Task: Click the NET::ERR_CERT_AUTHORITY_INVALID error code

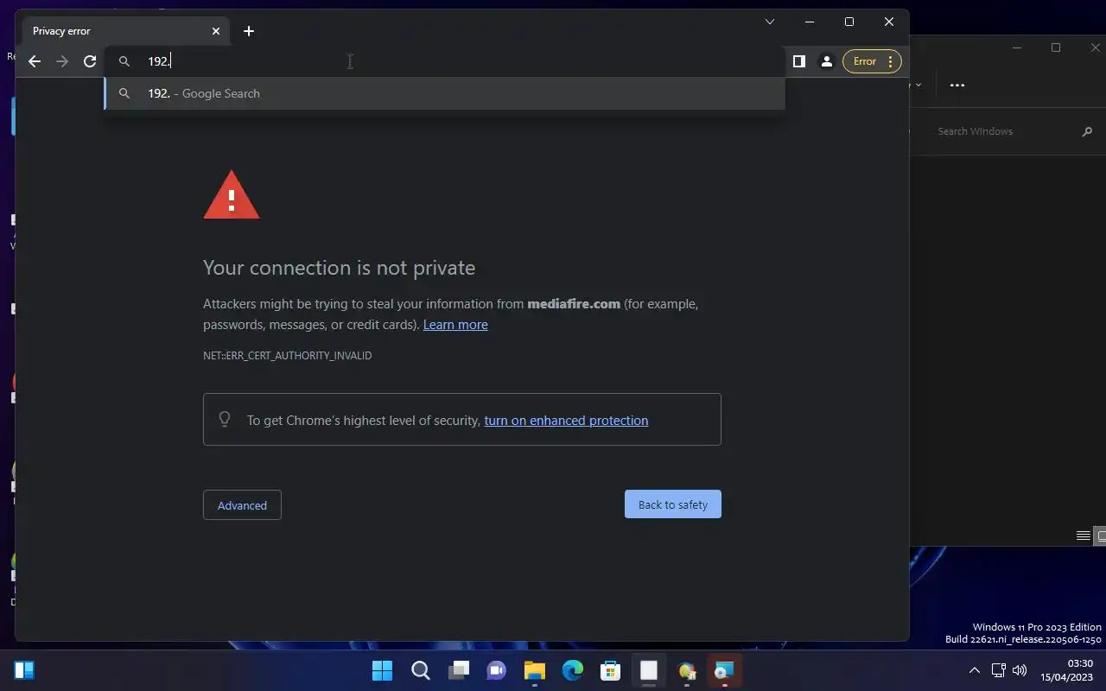Action: point(288,356)
